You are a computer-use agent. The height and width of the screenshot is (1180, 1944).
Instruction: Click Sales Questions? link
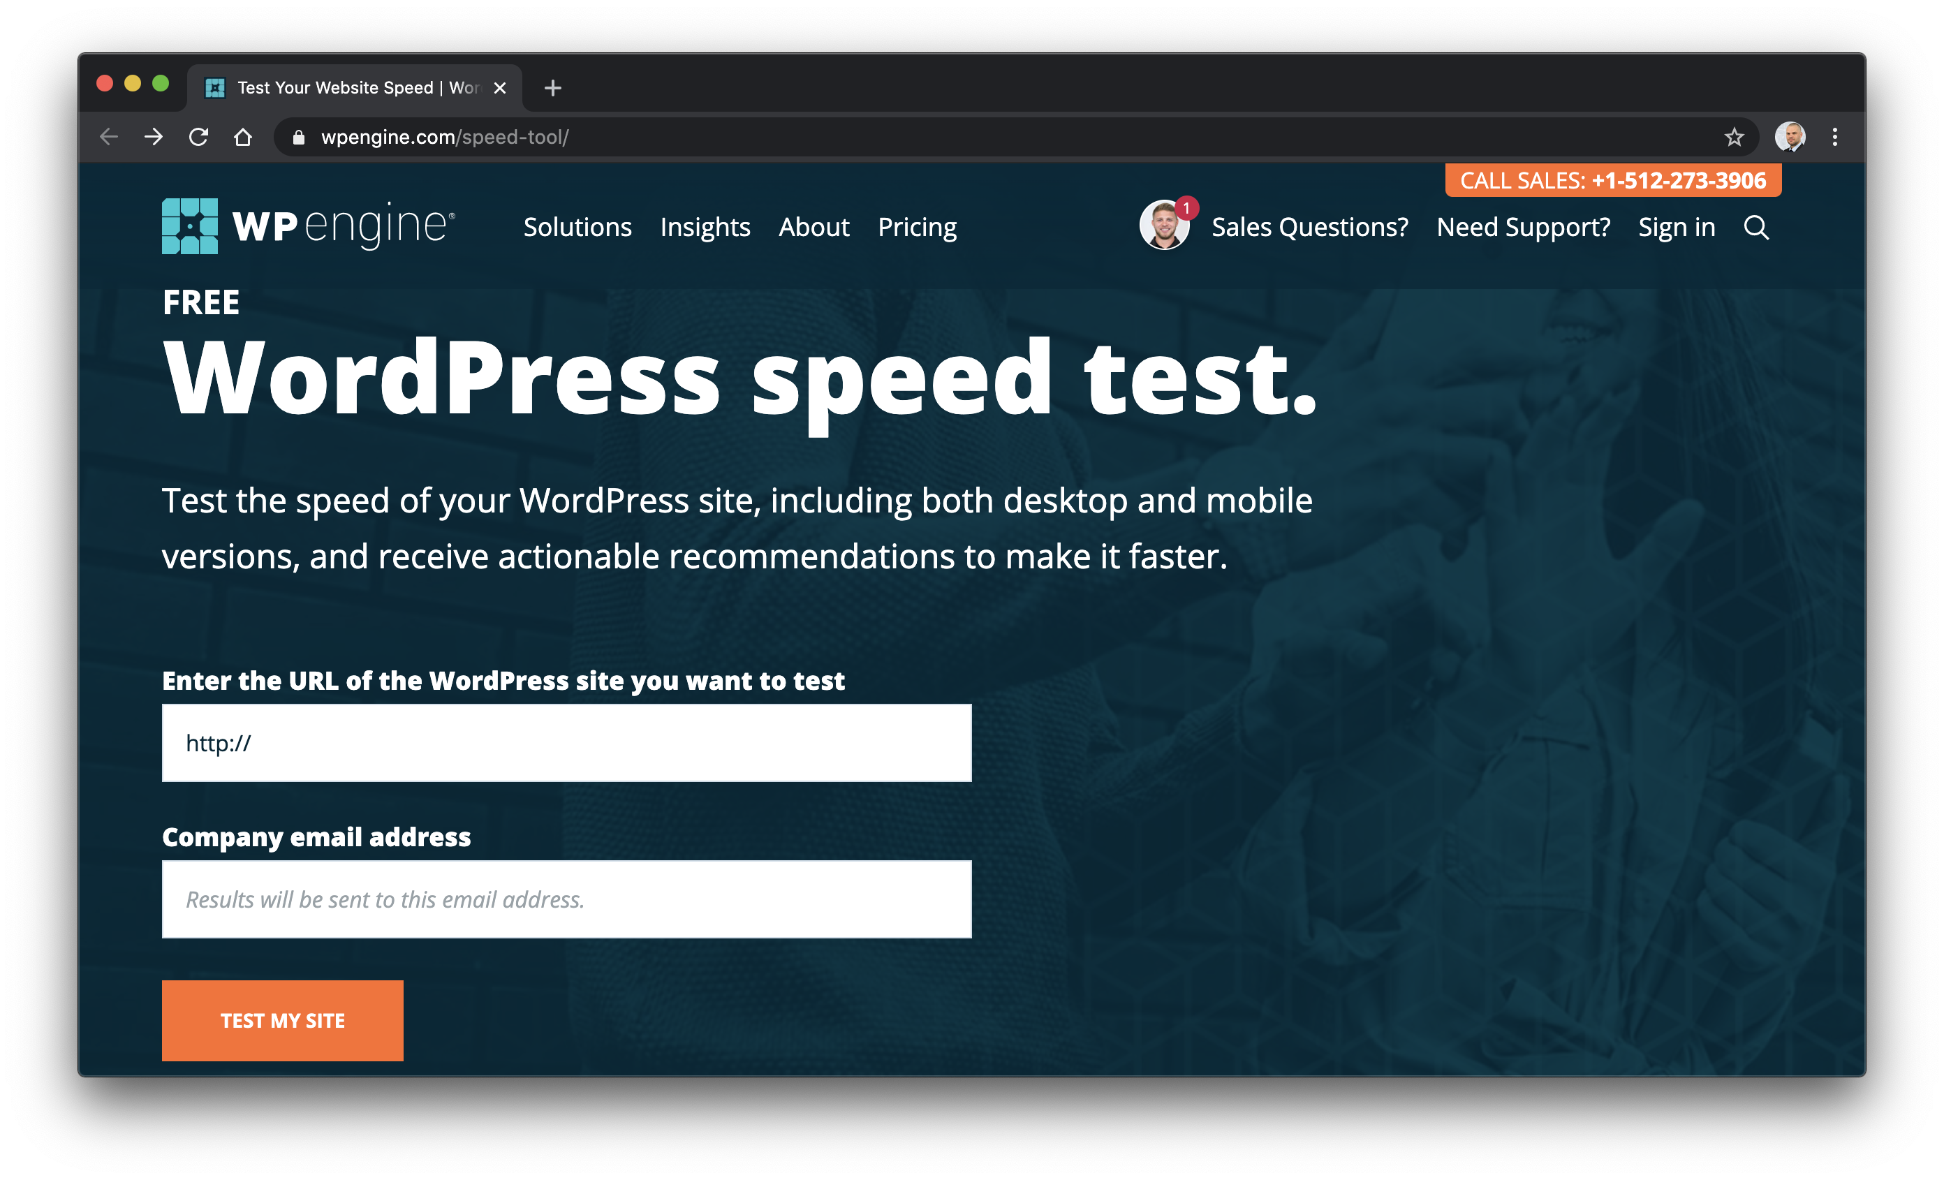[x=1310, y=227]
